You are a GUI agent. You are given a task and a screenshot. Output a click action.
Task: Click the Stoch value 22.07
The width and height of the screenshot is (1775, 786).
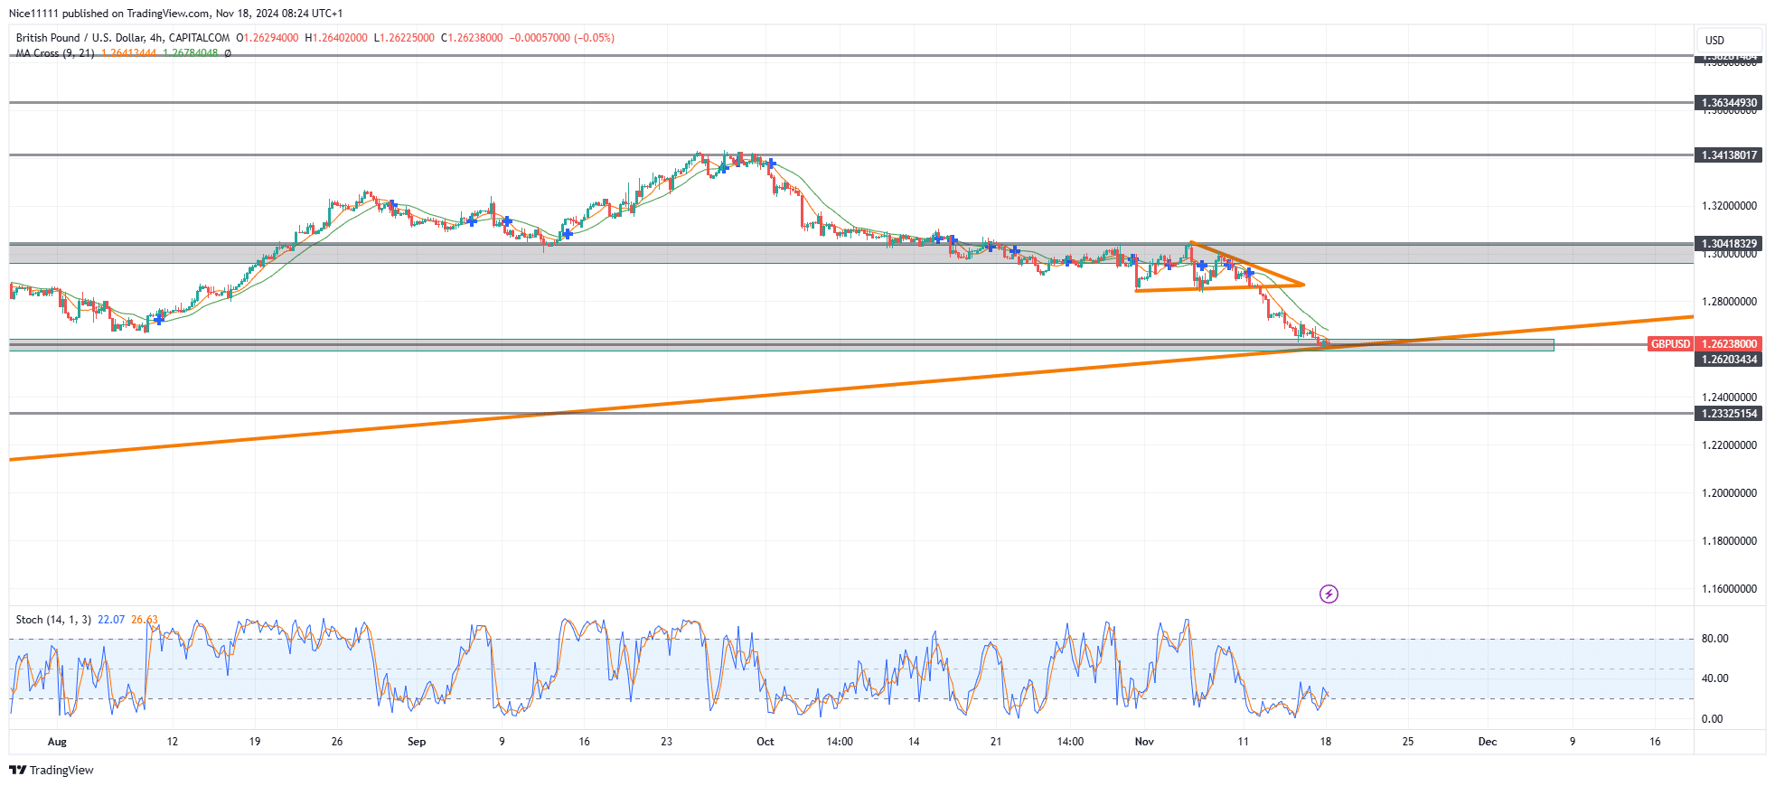tap(111, 620)
